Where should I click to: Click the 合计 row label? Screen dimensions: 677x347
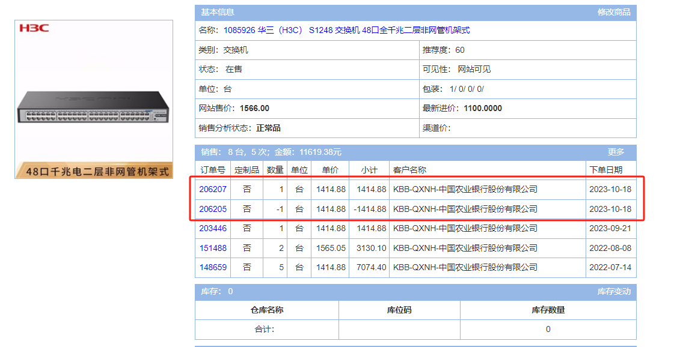click(x=264, y=330)
